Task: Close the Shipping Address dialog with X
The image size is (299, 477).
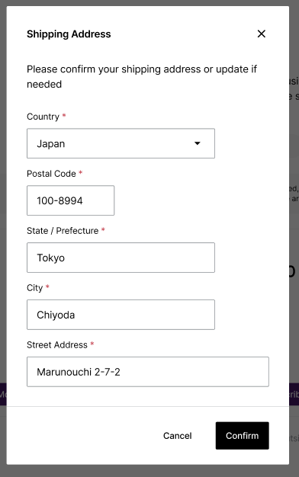Action: (x=262, y=34)
